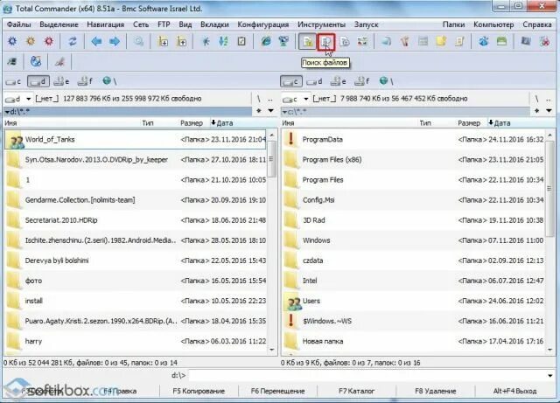Screen dimensions: 560x403
Task: Switch left panel to drive f
Action: coord(85,82)
